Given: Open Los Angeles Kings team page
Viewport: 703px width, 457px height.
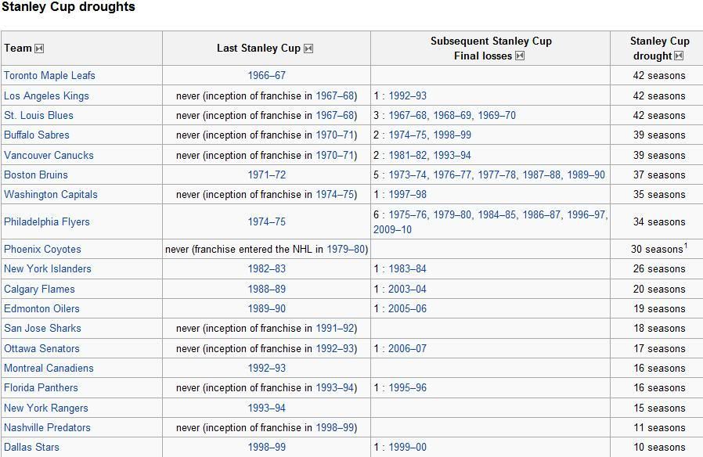Looking at the screenshot, I should 47,96.
